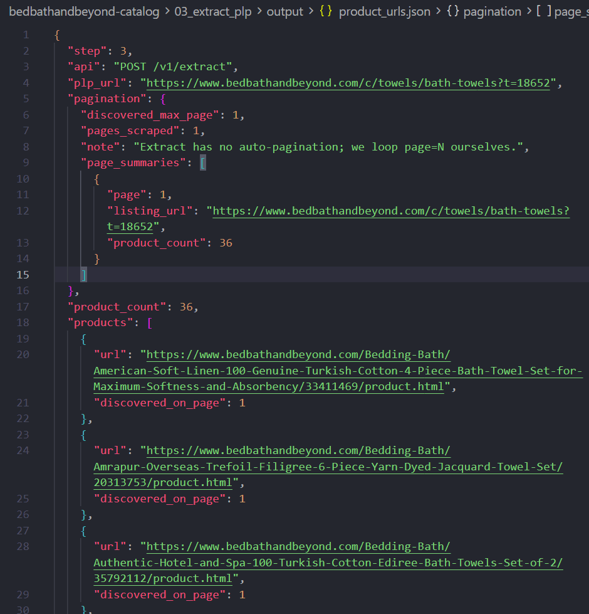
Task: Click the "plp_url" key on line 4
Action: coord(96,83)
